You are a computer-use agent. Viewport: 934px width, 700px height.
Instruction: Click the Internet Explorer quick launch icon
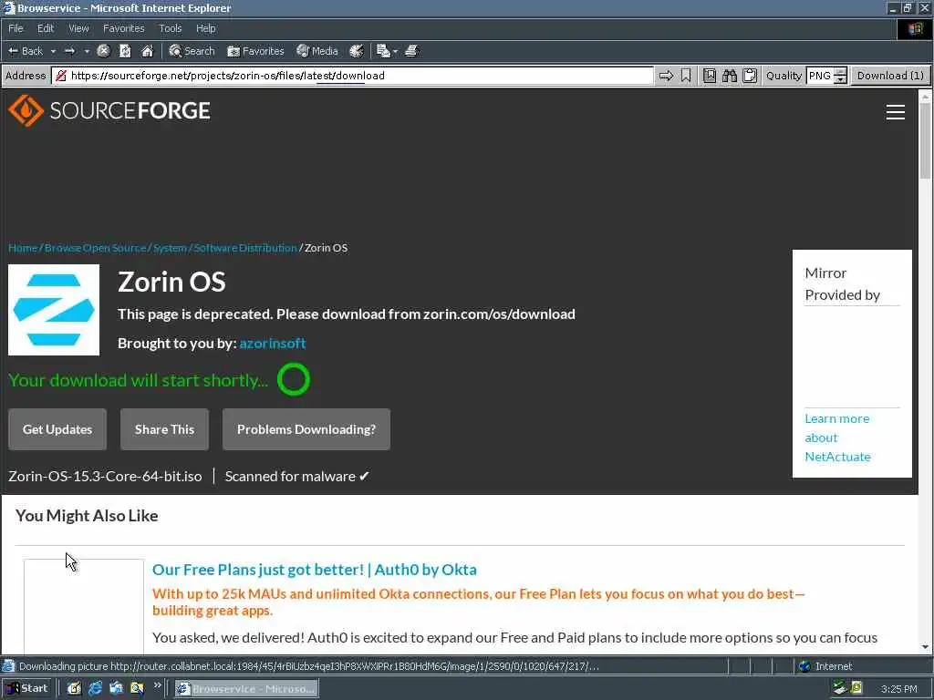95,688
